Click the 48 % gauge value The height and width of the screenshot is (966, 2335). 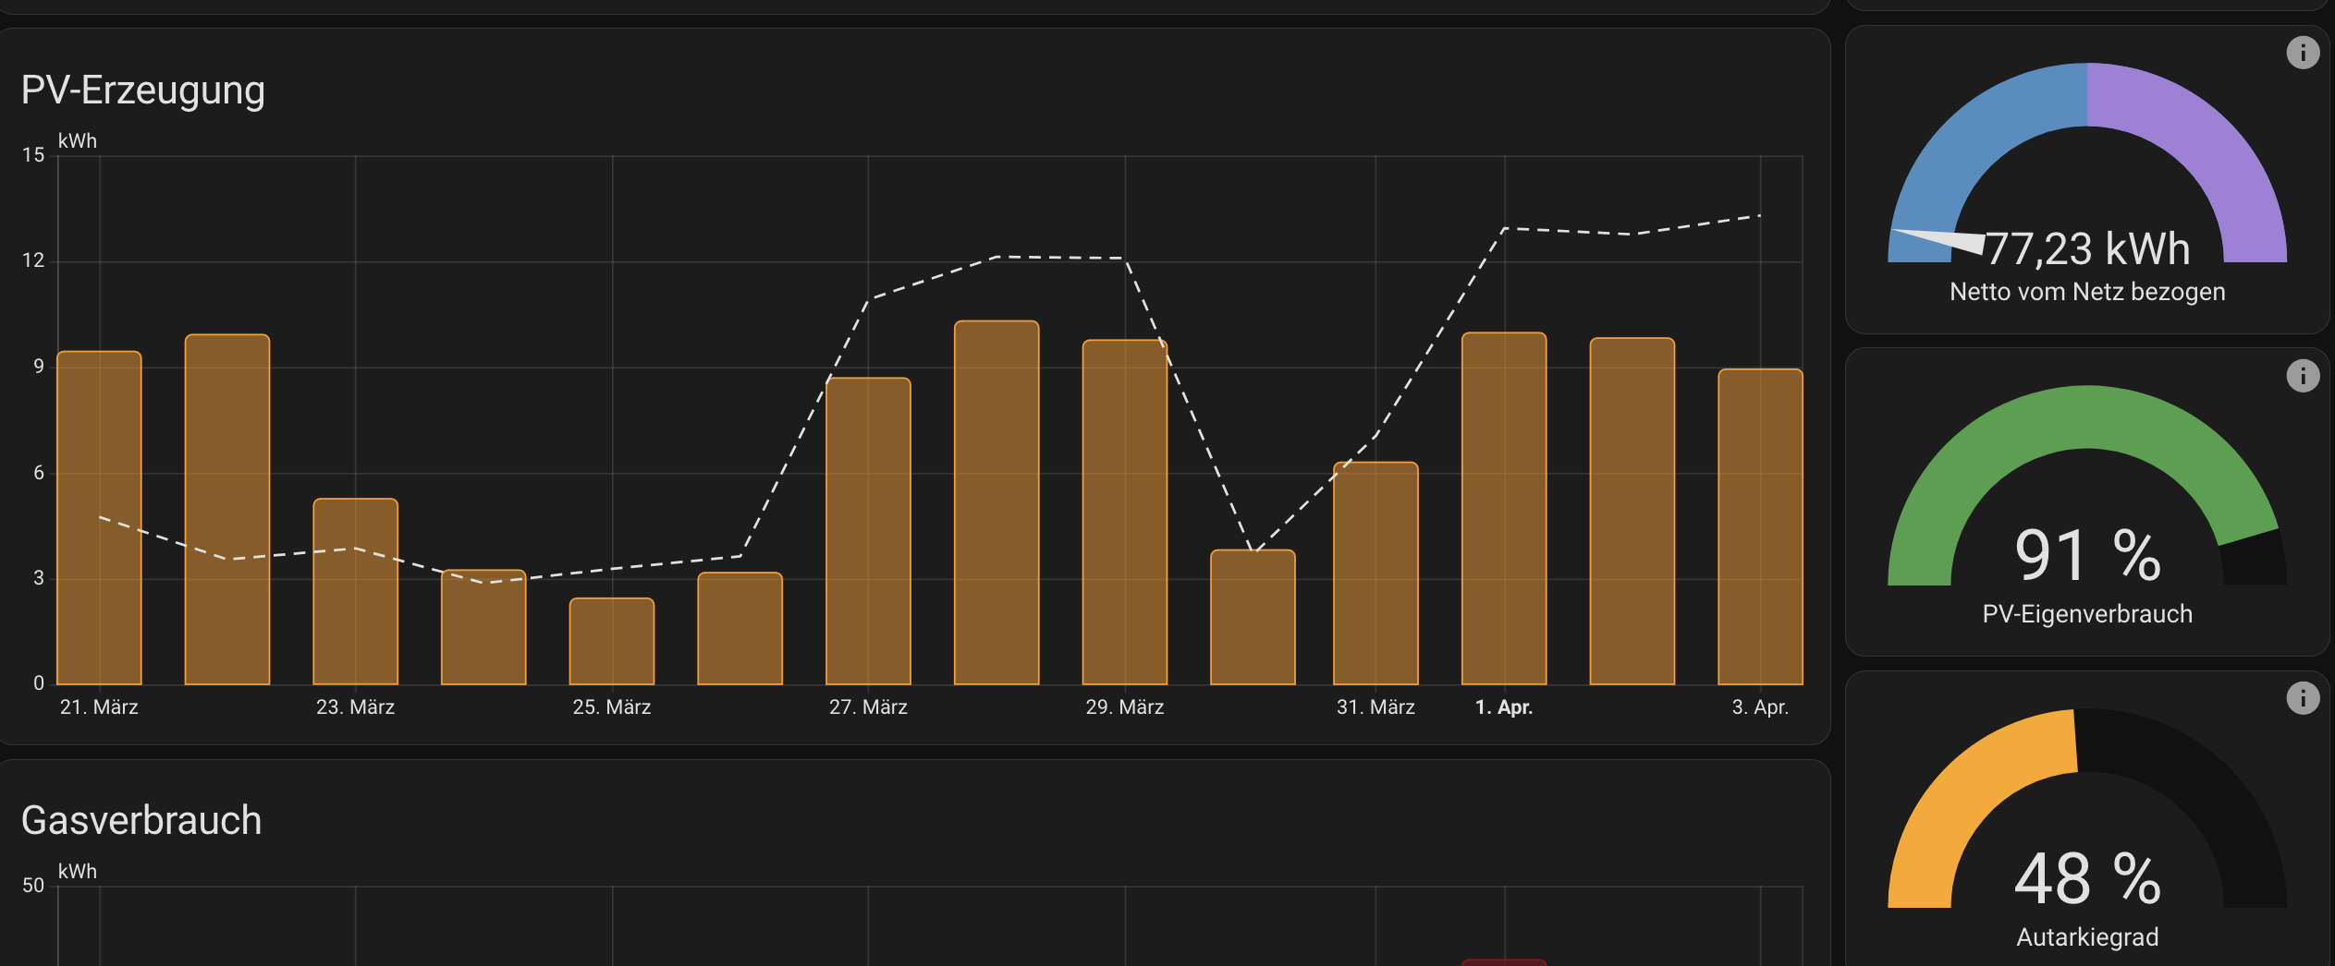click(x=2087, y=878)
